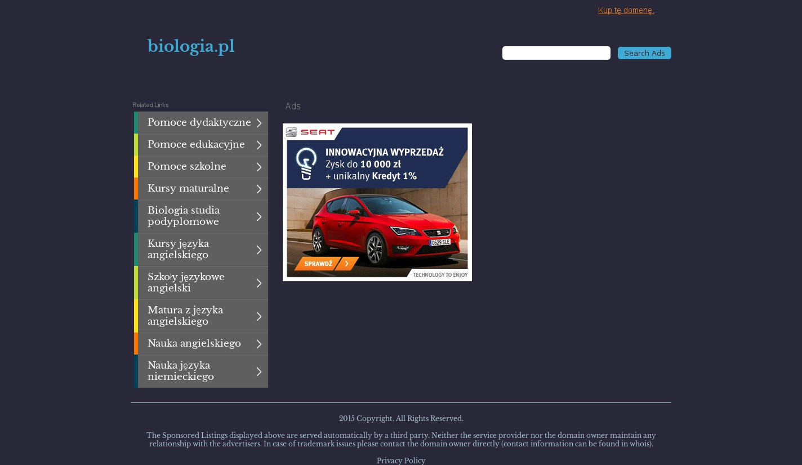The height and width of the screenshot is (465, 802).
Task: Click the arrow icon next to Kursy maturalne
Action: click(x=259, y=189)
